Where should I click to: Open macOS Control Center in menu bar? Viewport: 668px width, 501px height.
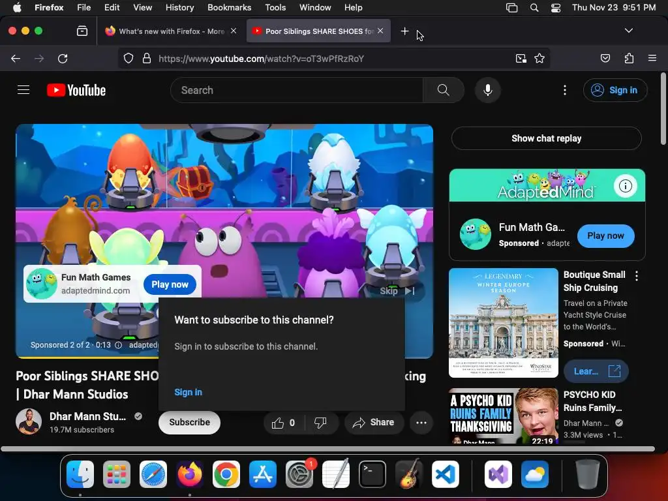[556, 7]
